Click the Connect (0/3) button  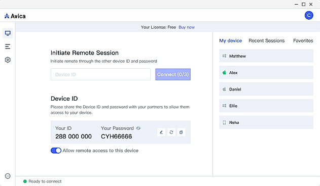tap(173, 74)
